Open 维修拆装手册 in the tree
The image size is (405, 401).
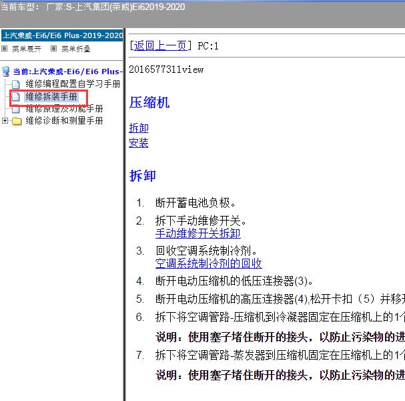51,96
